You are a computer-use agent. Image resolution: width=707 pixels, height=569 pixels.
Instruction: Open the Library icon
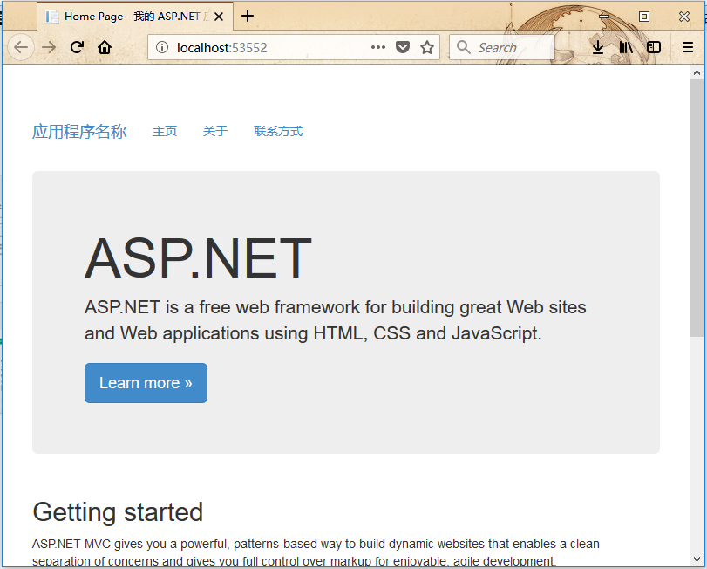626,47
